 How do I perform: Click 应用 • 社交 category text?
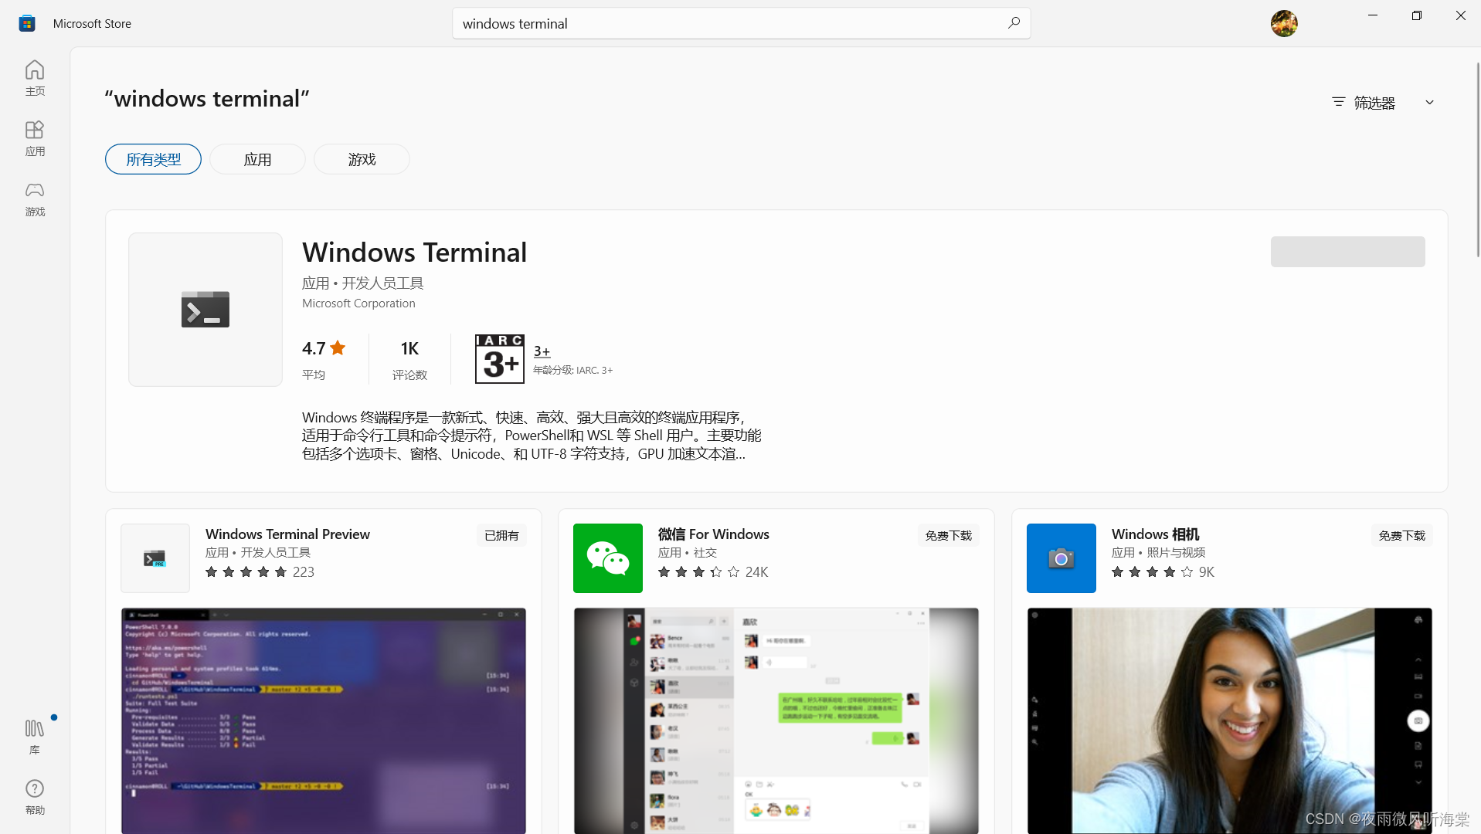coord(688,553)
